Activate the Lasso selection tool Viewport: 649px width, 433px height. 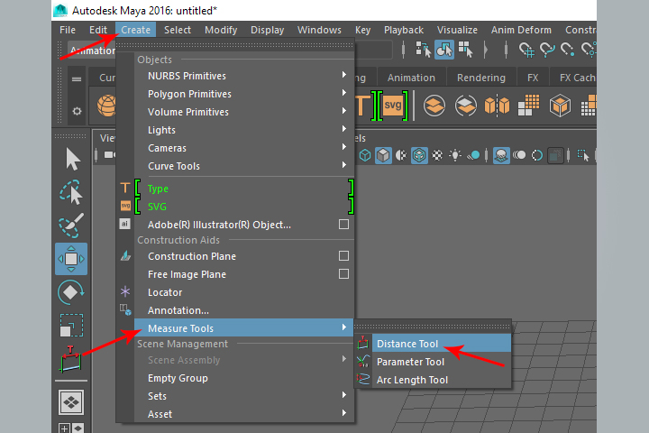[71, 192]
